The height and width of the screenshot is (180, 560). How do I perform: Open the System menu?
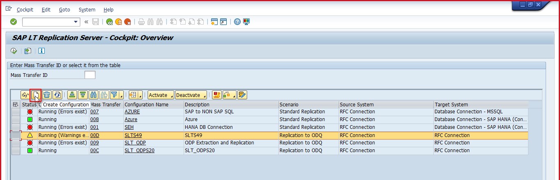87,9
